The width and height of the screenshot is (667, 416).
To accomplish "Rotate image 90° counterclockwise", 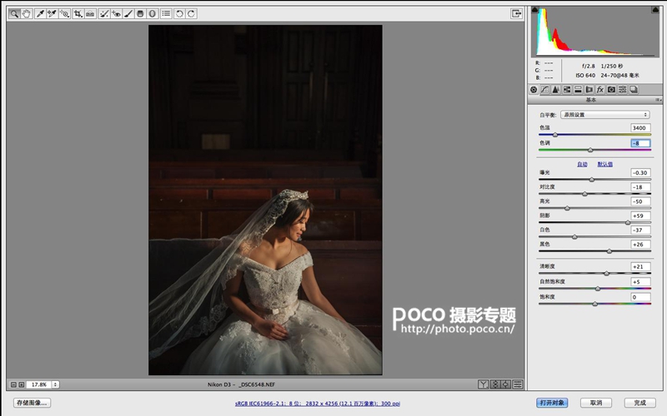I will click(179, 13).
